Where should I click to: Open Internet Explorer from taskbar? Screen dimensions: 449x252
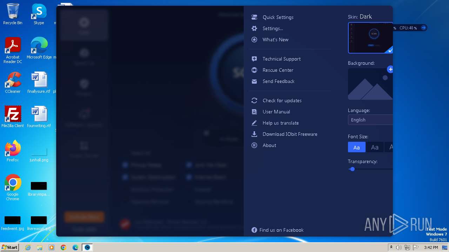(28, 247)
